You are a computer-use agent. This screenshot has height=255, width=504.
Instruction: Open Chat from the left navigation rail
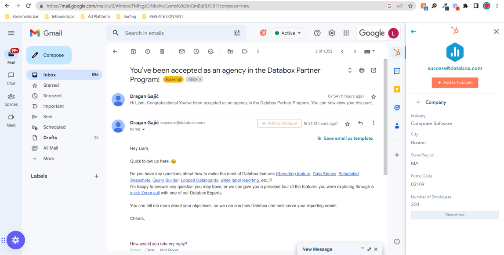[x=11, y=78]
